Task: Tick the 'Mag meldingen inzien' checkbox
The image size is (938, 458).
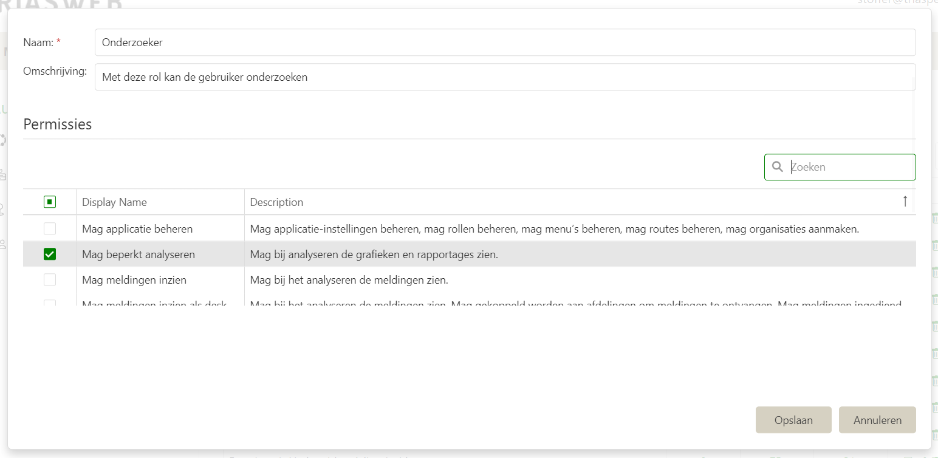Action: [50, 280]
